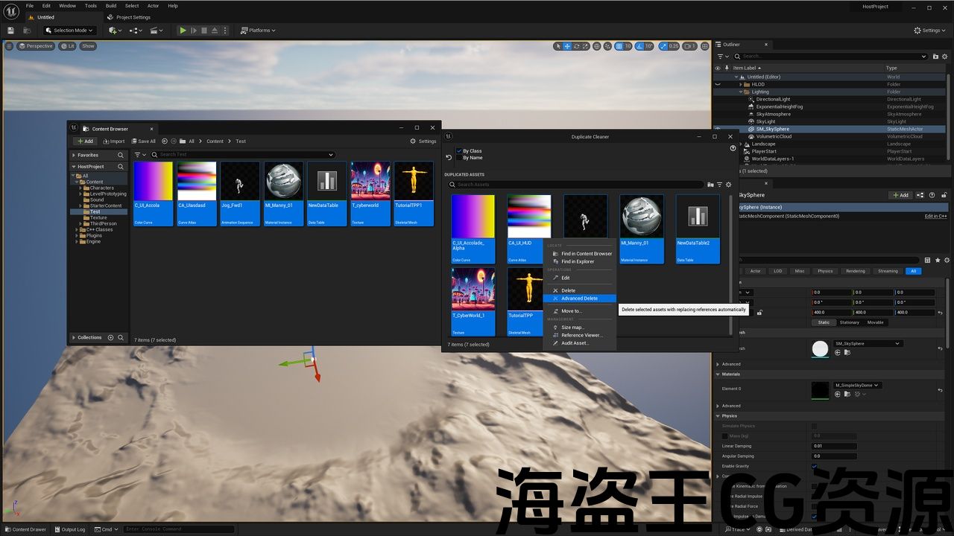Screen dimensions: 954x536
Task: Click the lock scale icon in Details
Action: [760, 313]
